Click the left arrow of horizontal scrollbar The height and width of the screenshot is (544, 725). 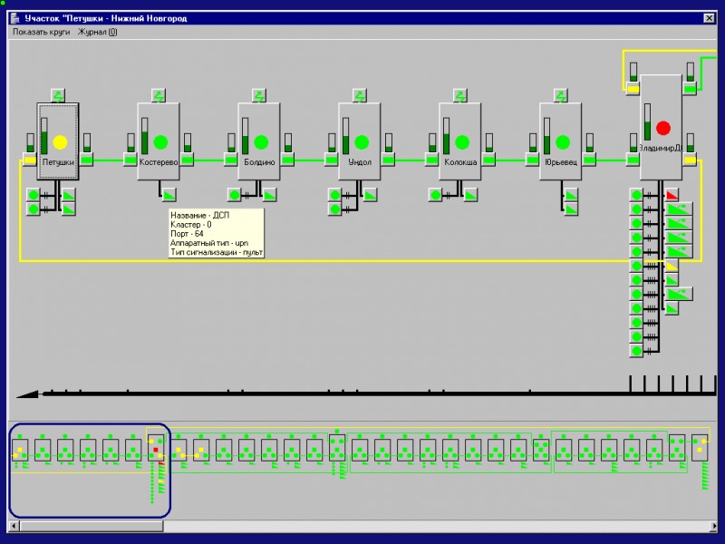[x=14, y=526]
